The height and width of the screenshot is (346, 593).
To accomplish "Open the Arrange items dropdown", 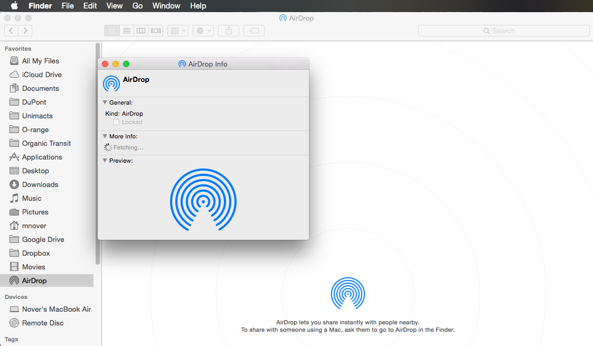I will [x=178, y=31].
